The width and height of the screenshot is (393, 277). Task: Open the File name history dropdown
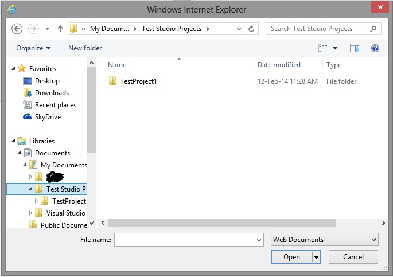[x=259, y=240]
